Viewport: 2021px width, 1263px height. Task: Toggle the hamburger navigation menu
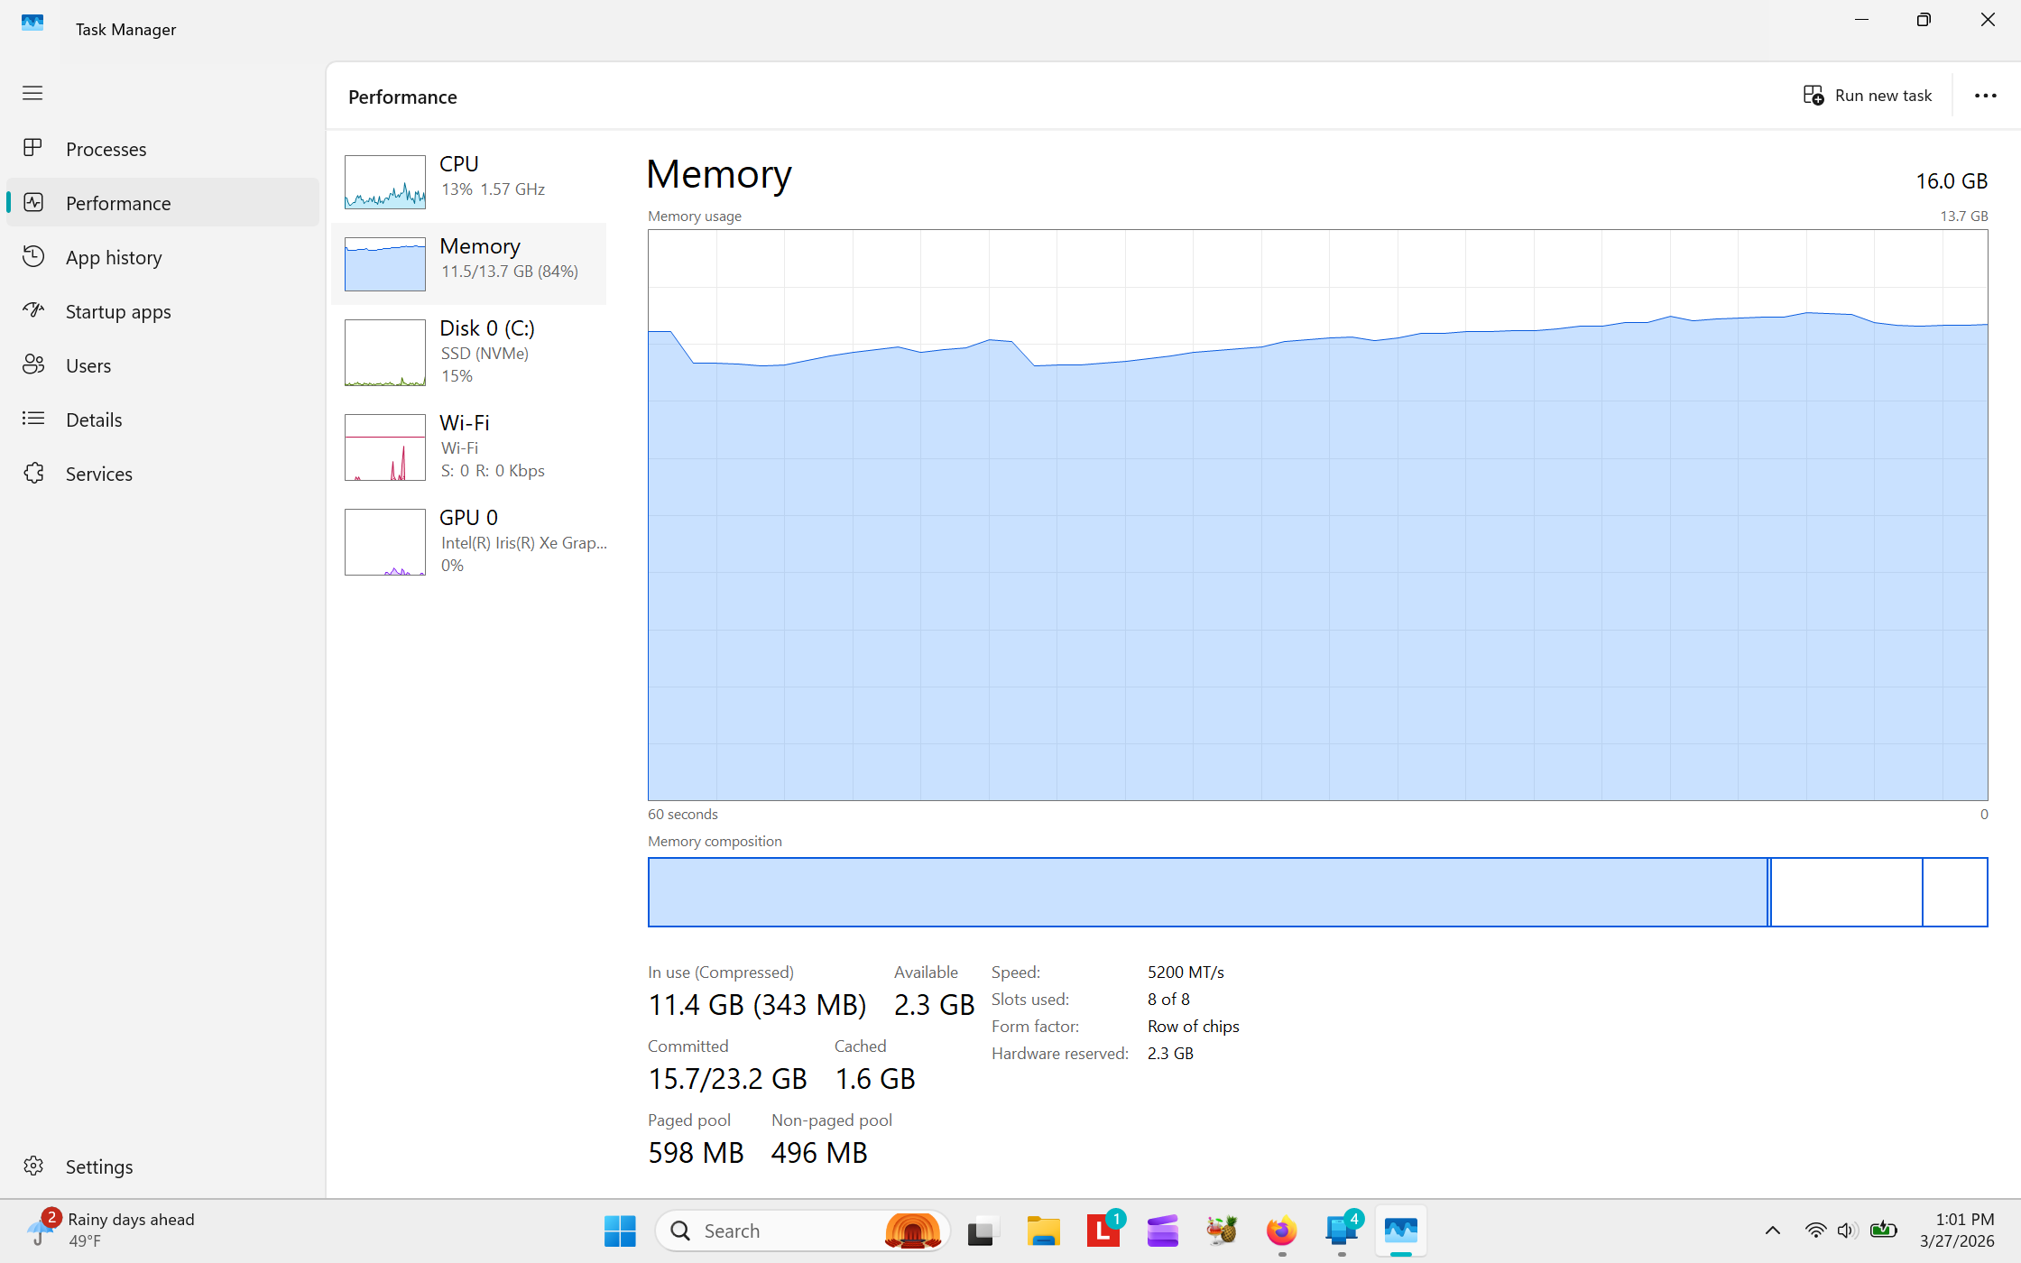[x=32, y=93]
